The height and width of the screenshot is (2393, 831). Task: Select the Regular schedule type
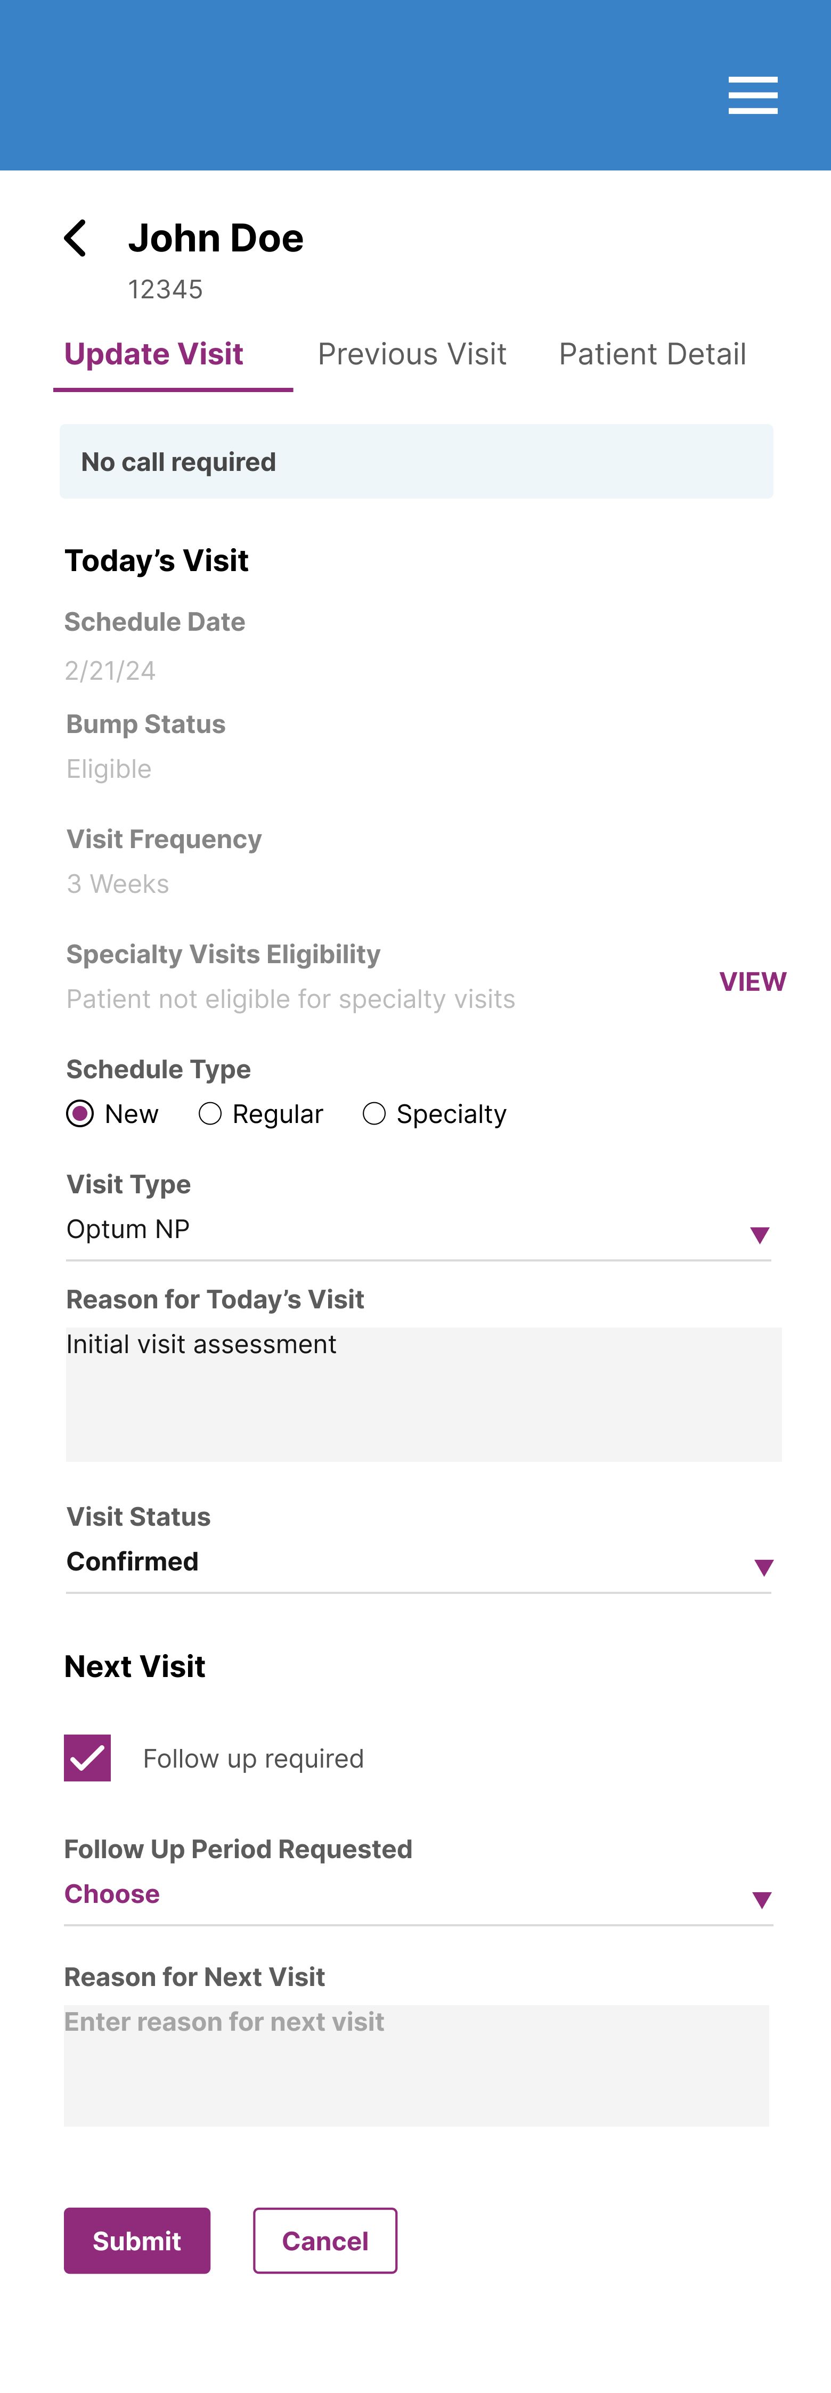pos(211,1113)
